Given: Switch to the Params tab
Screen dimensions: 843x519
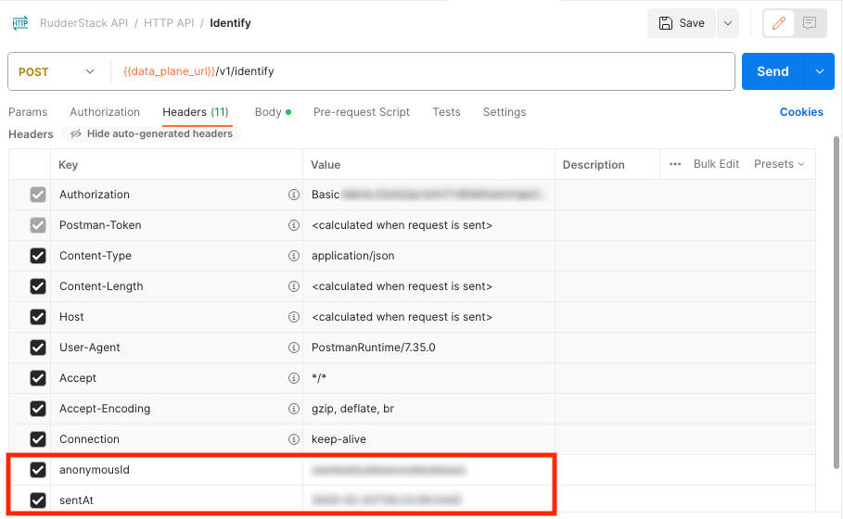Looking at the screenshot, I should (28, 112).
